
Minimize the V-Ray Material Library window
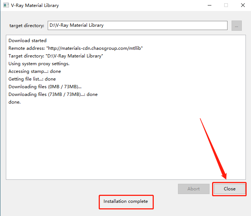click(210, 5)
